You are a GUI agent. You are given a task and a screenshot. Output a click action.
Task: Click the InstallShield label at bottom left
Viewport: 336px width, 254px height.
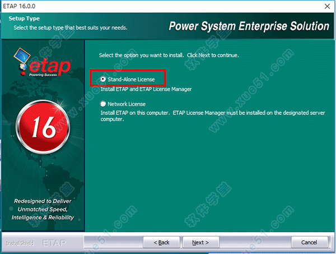pyautogui.click(x=20, y=243)
